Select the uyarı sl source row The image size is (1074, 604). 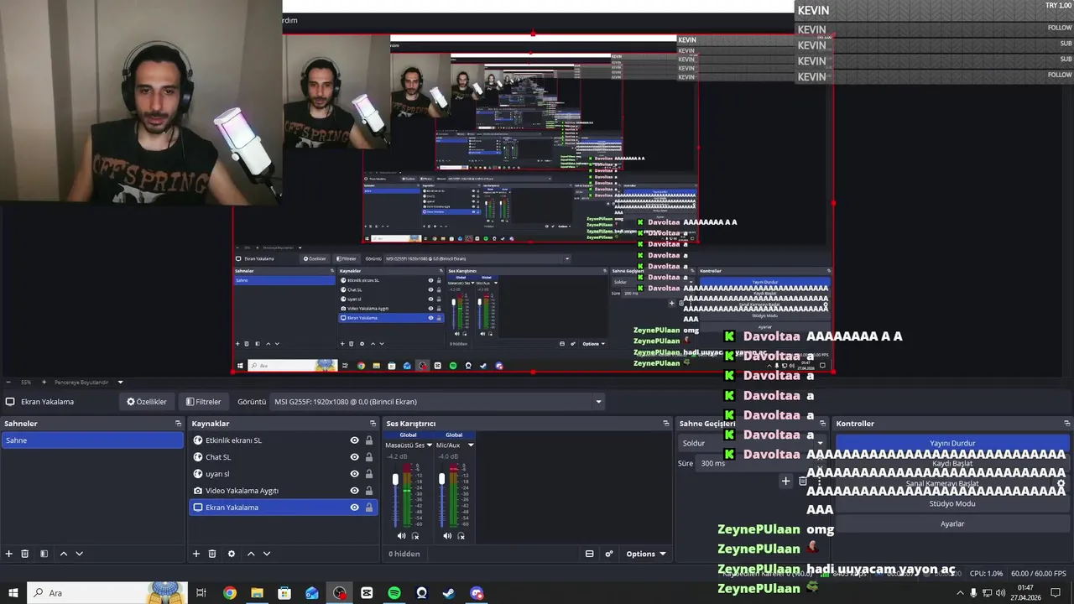coord(284,474)
